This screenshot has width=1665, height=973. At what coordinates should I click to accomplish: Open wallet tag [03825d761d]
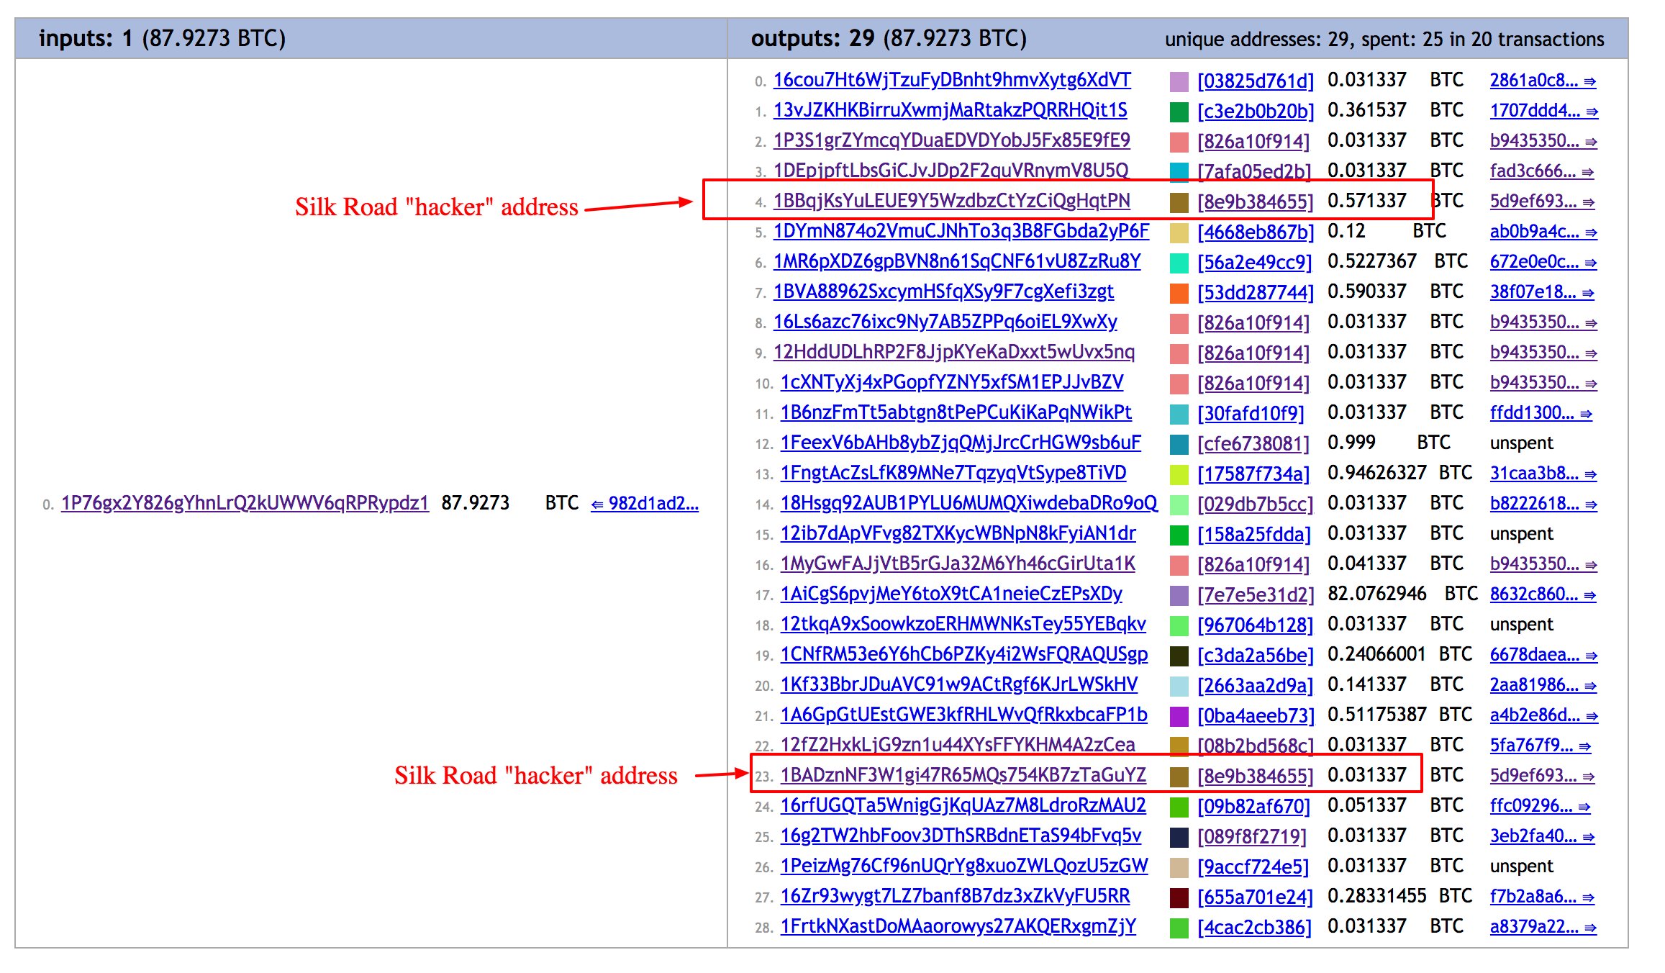[1256, 81]
